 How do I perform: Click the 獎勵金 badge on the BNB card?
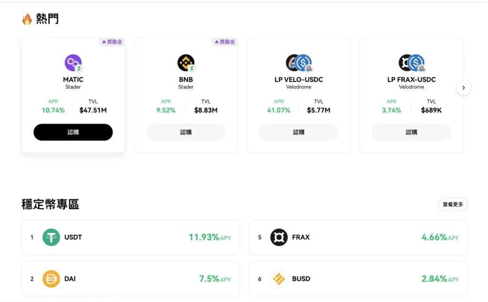[x=224, y=42]
